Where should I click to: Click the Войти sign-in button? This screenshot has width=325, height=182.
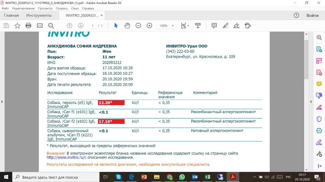[x=312, y=15]
